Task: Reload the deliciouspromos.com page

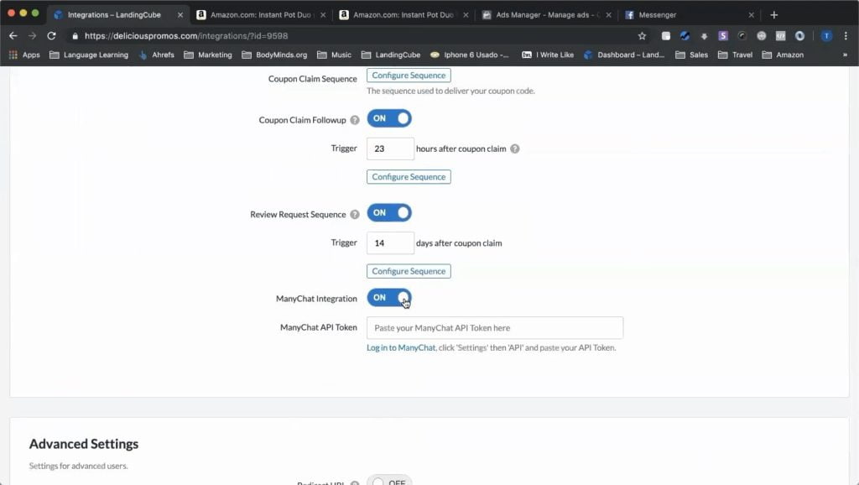Action: [51, 35]
